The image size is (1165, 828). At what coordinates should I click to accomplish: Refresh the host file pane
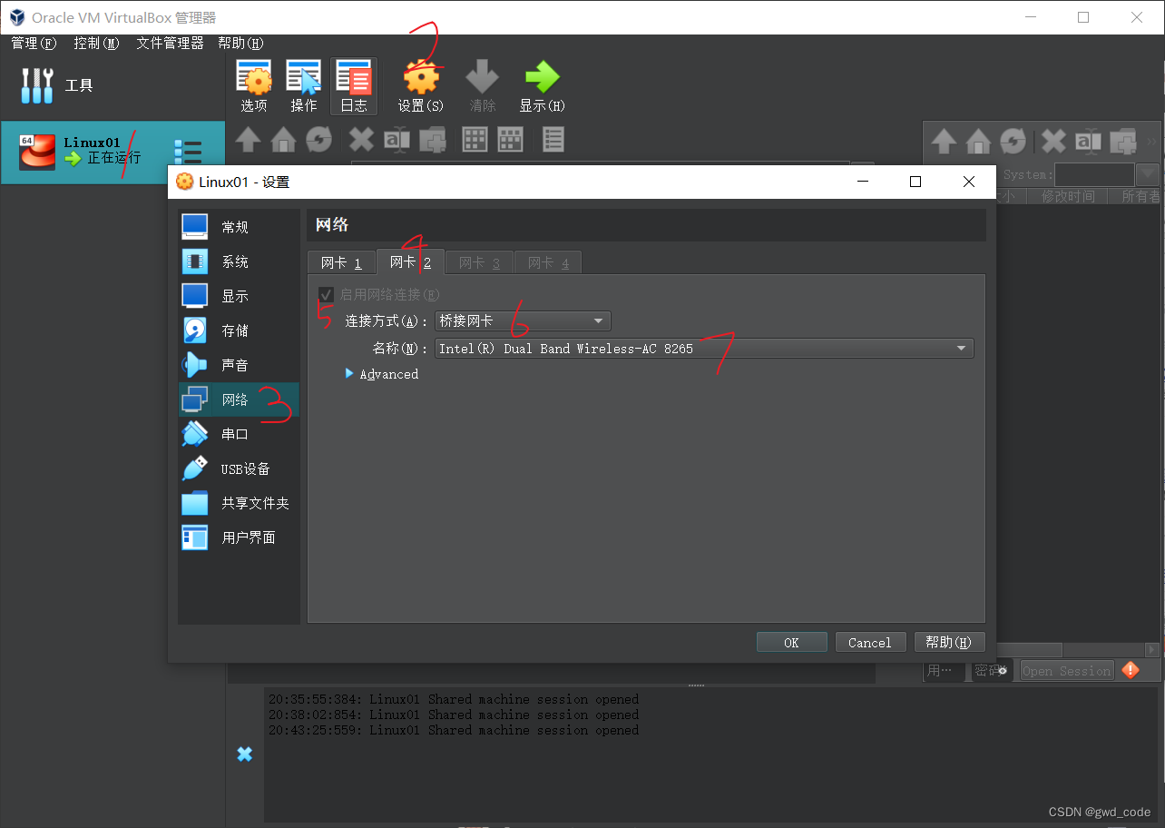[318, 140]
